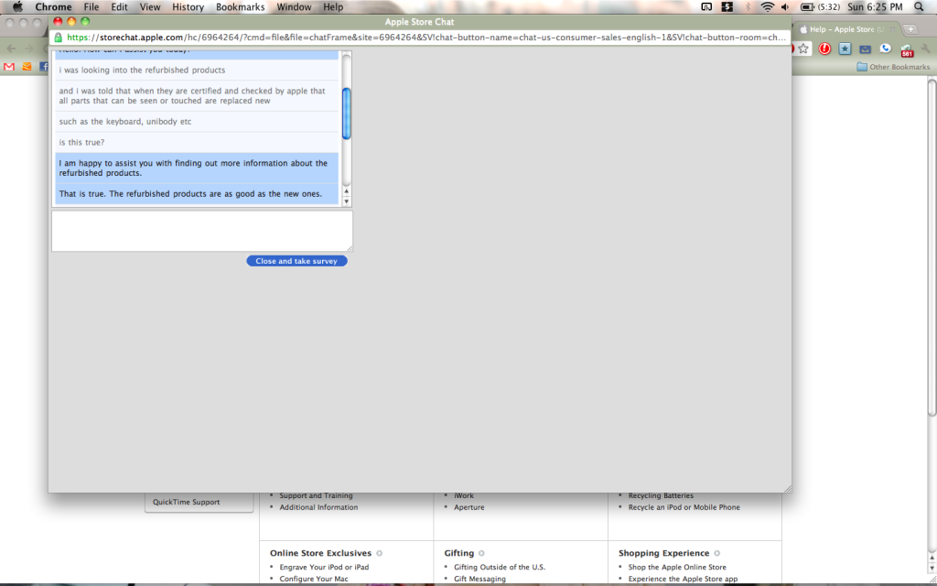
Task: Click the green lock icon in chat address bar
Action: pos(58,37)
